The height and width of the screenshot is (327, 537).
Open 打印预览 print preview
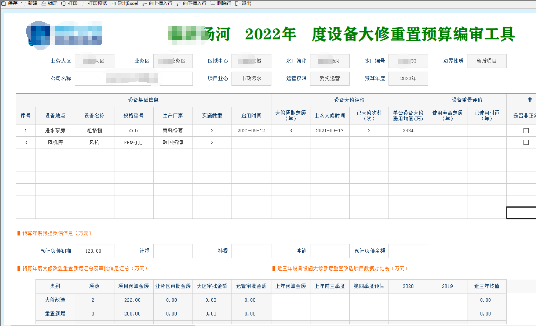[x=94, y=3]
